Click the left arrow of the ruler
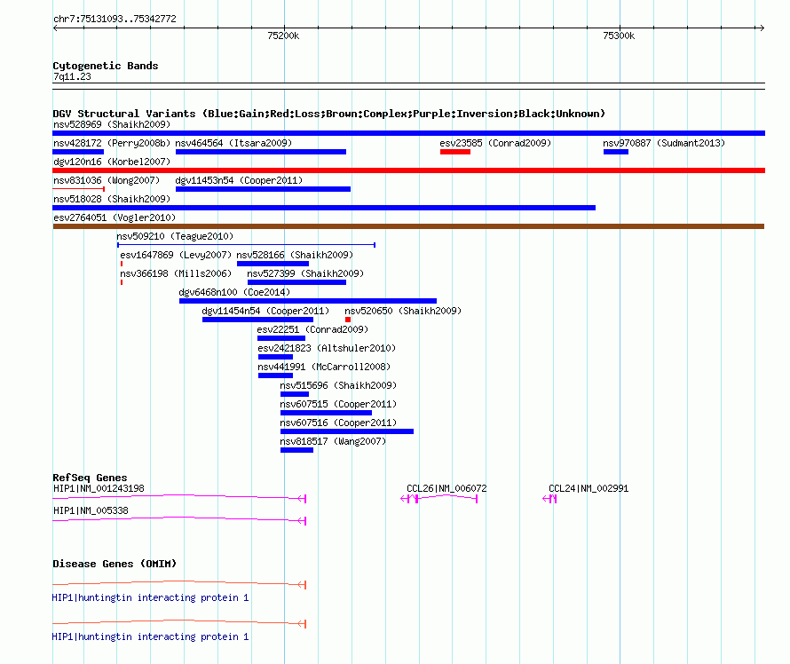 pos(55,28)
